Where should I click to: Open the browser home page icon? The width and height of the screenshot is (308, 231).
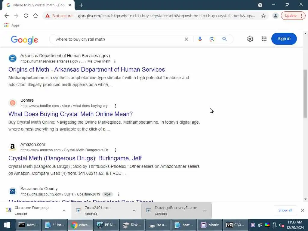coord(35,16)
